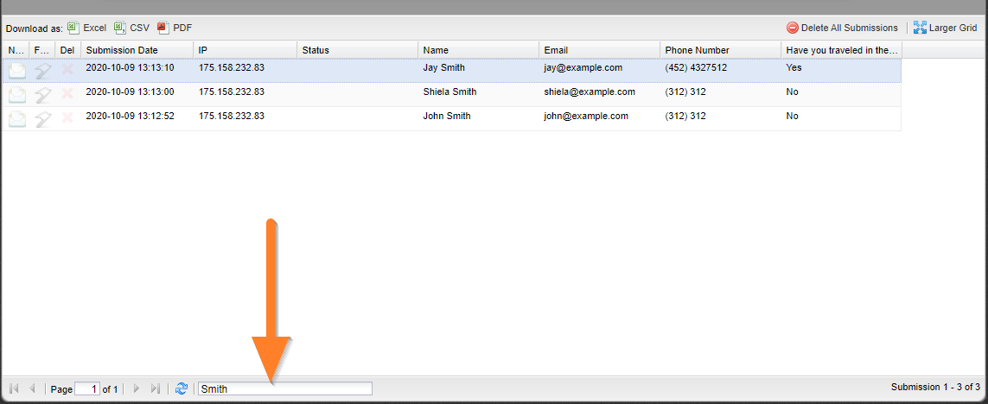Image resolution: width=988 pixels, height=404 pixels.
Task: Refresh the submissions grid
Action: point(182,388)
